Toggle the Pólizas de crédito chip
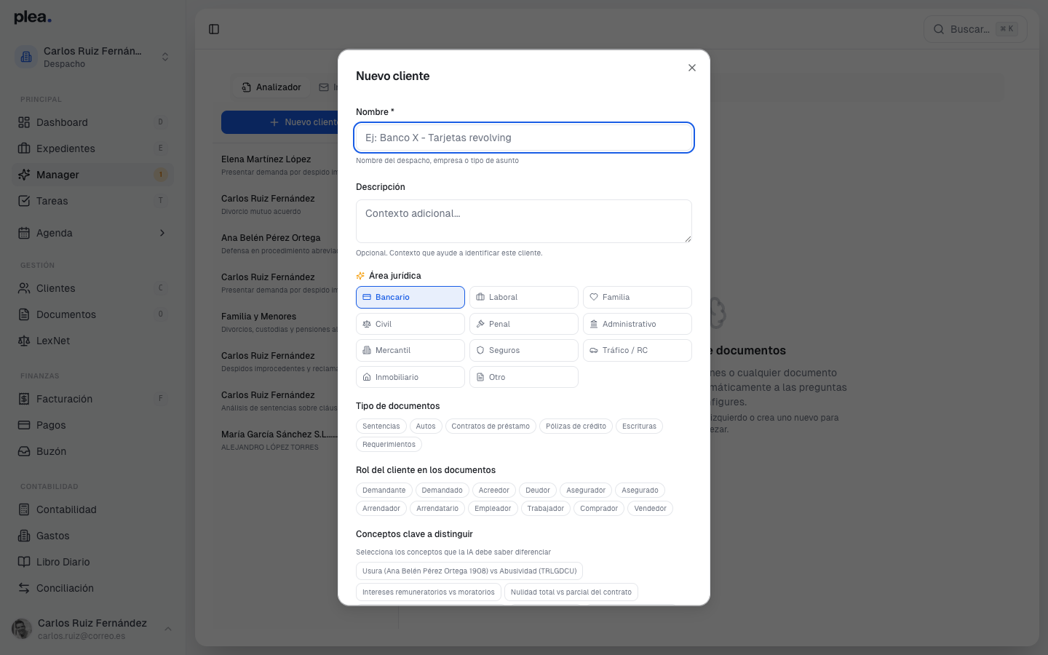1048x655 pixels. pyautogui.click(x=576, y=426)
